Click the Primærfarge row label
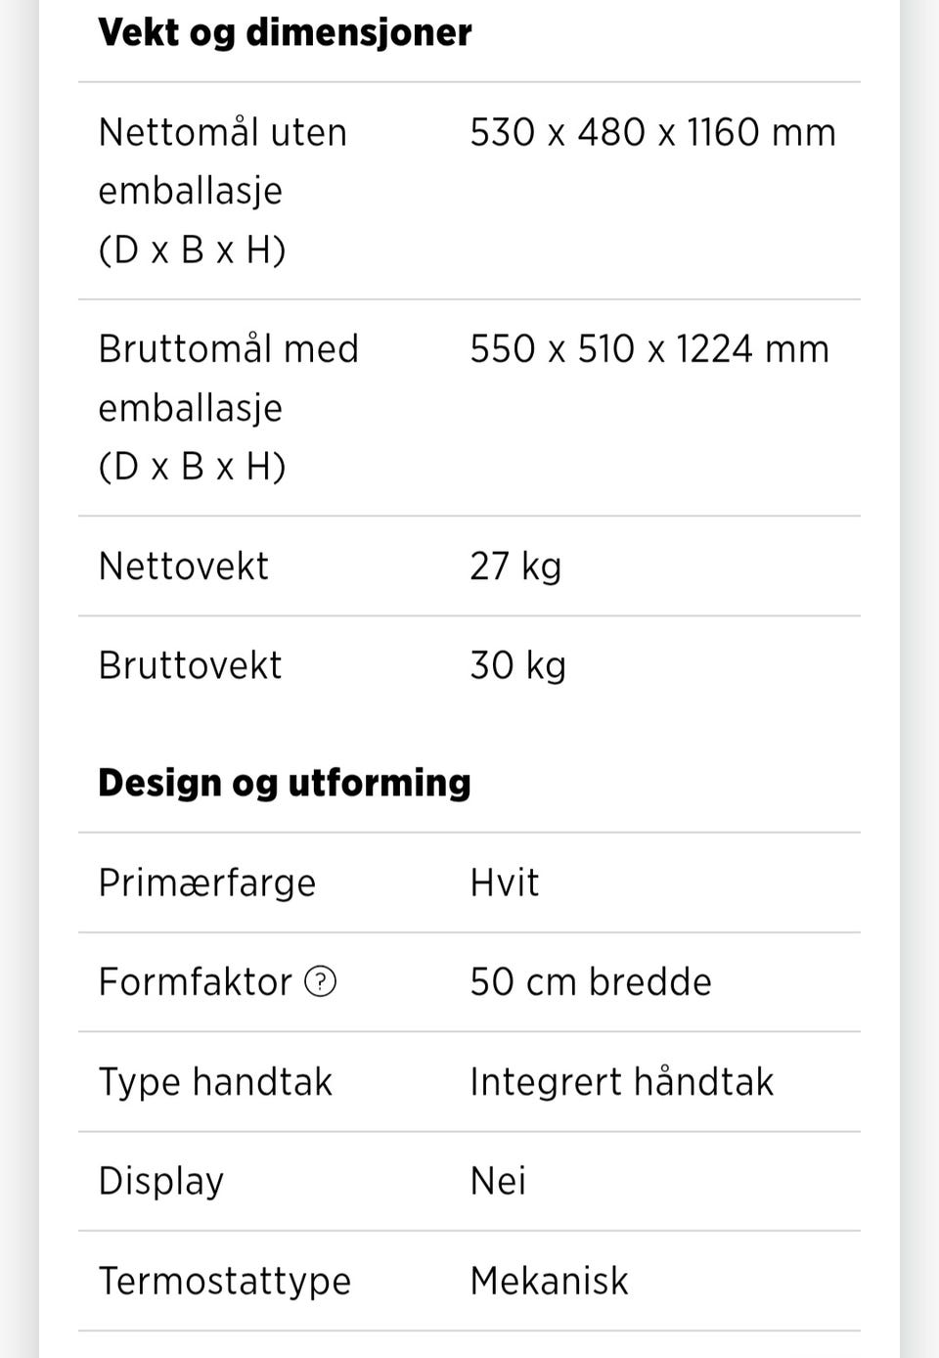Viewport: 939px width, 1358px height. point(207,883)
